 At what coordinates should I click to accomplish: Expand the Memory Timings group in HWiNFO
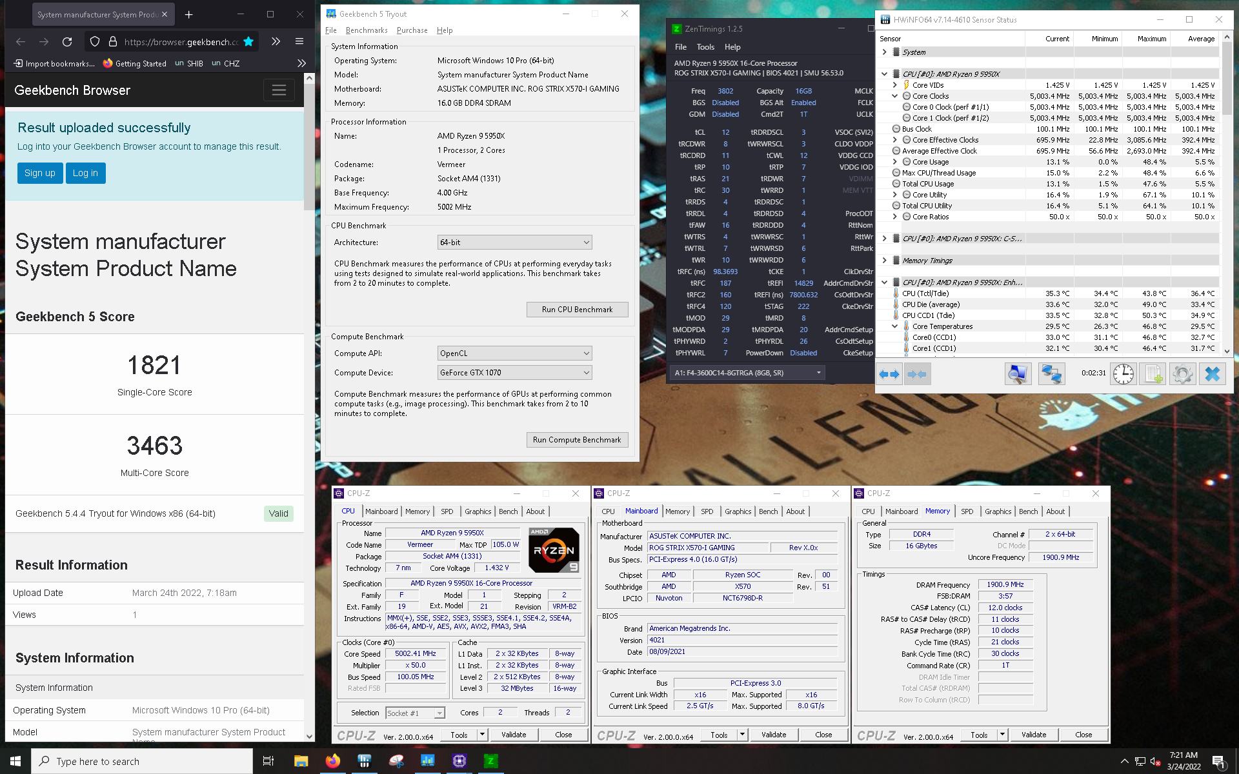pos(885,261)
